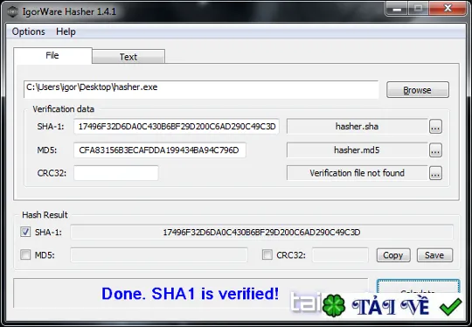This screenshot has width=472, height=327.
Task: Click the MD5 verification data field
Action: [x=160, y=150]
